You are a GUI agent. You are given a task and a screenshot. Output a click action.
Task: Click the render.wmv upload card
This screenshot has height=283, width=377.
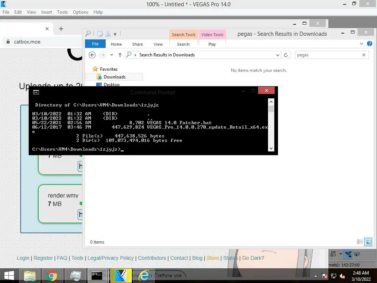tap(60, 203)
